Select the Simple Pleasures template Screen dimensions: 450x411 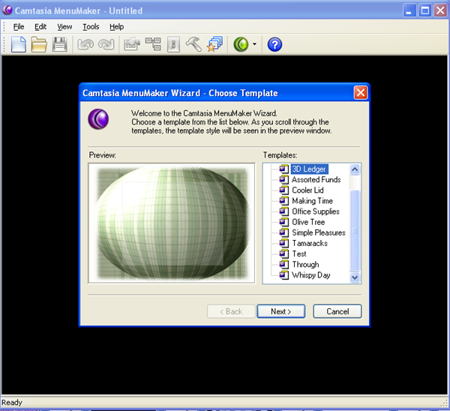point(319,232)
